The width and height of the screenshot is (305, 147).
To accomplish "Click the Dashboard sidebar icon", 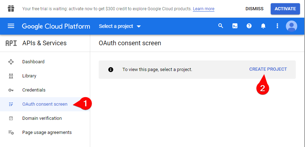I will [11, 62].
